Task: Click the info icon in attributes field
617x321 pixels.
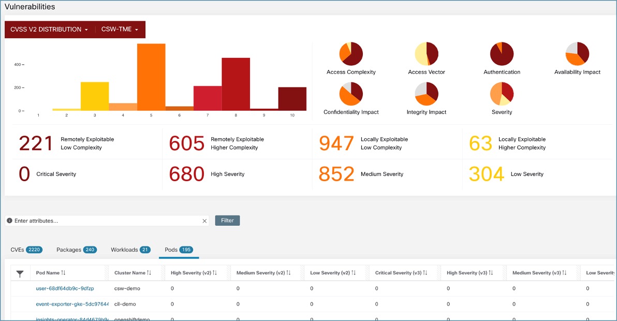Action: click(9, 221)
